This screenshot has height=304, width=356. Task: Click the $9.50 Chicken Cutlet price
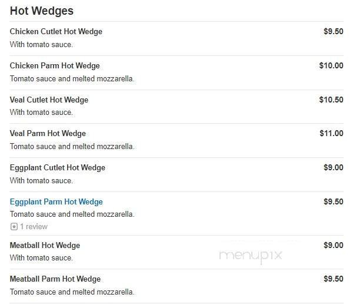point(333,32)
